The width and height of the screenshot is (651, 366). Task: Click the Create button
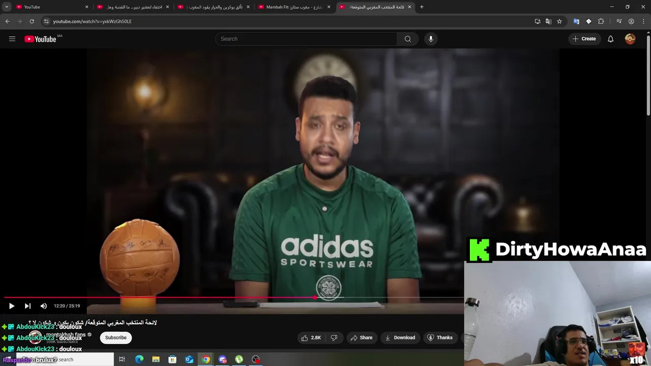tap(584, 39)
